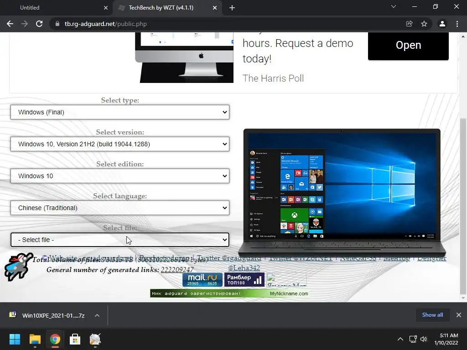The image size is (467, 350).
Task: Switch to TechBench by WZT tab
Action: [x=167, y=8]
